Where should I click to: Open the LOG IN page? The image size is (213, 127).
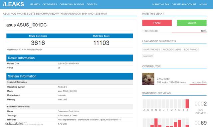(203, 4)
